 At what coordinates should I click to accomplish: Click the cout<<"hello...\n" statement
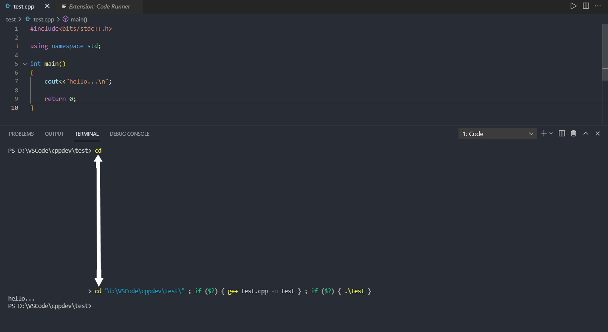tap(78, 81)
